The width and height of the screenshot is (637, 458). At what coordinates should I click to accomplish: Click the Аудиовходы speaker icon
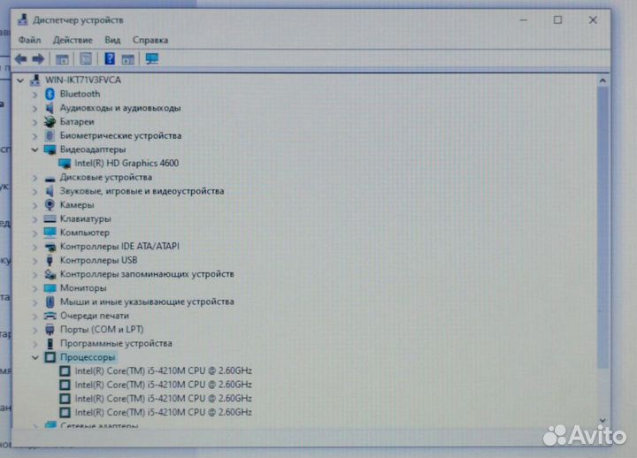coord(50,108)
